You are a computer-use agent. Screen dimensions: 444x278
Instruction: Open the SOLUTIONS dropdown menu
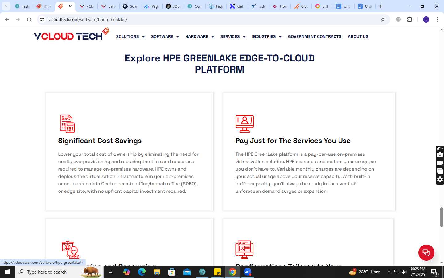(130, 36)
